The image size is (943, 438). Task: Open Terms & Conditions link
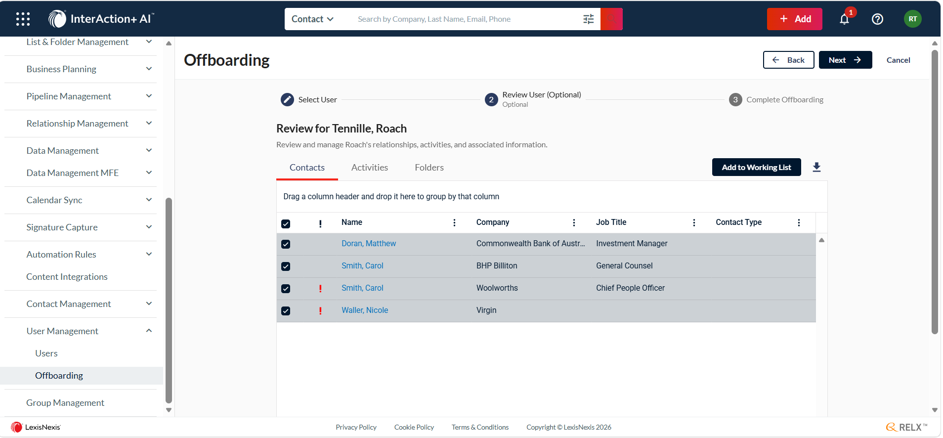[480, 427]
